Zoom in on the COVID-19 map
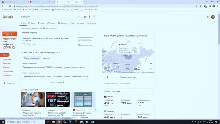The image size is (220, 124). coord(151,63)
